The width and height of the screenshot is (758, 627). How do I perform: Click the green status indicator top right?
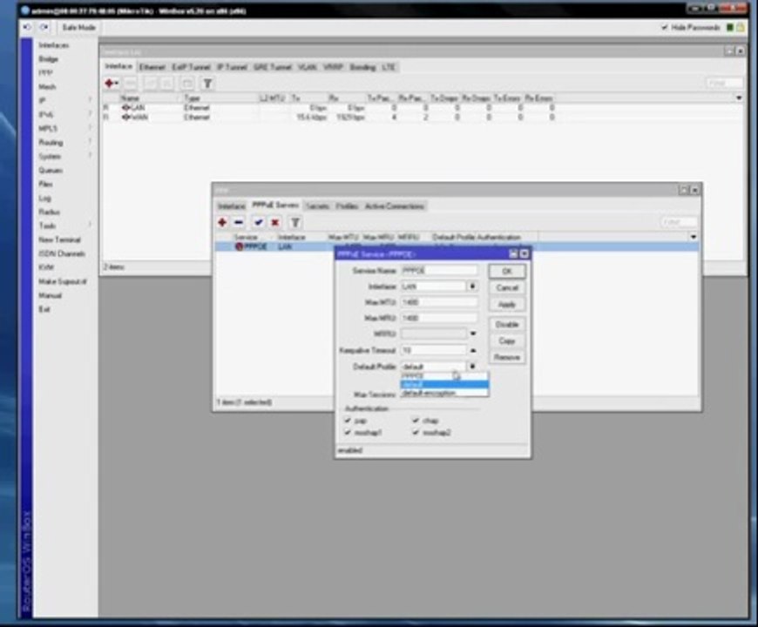click(730, 28)
